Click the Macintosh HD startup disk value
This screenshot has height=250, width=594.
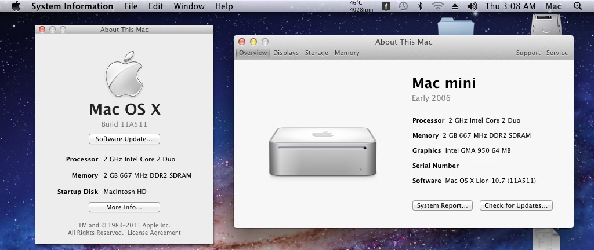[x=125, y=192]
